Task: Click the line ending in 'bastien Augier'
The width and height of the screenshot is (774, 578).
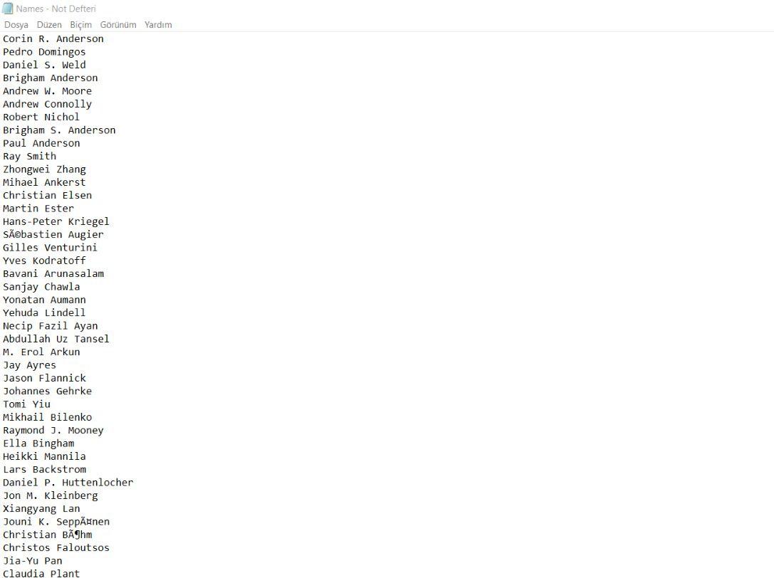Action: 53,234
